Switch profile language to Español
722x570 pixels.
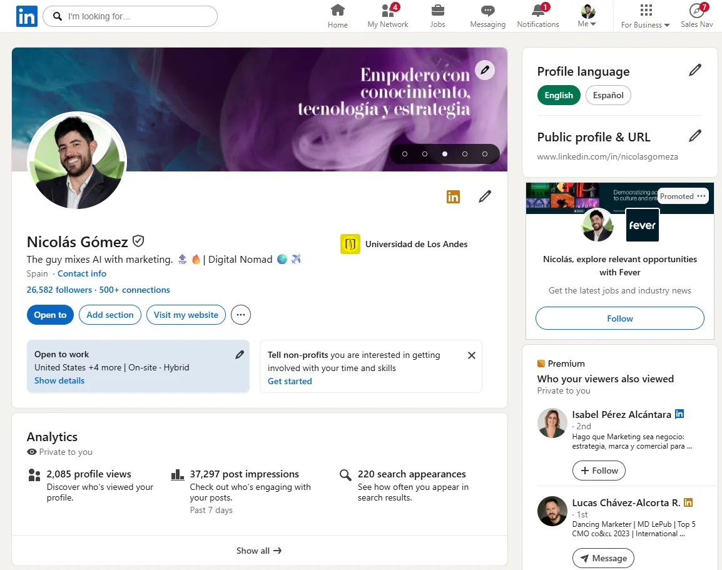[x=608, y=95]
